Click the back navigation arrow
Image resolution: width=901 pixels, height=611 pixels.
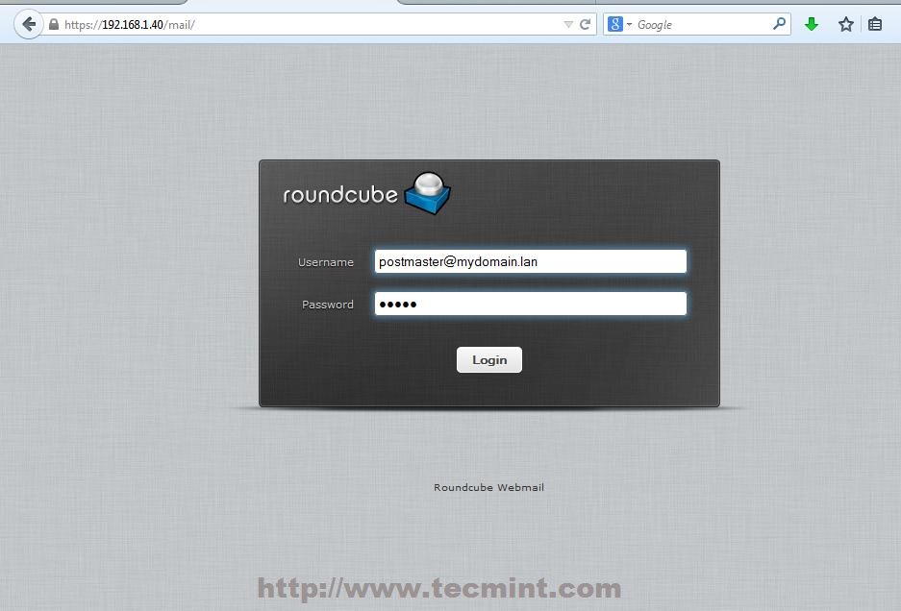pyautogui.click(x=27, y=23)
